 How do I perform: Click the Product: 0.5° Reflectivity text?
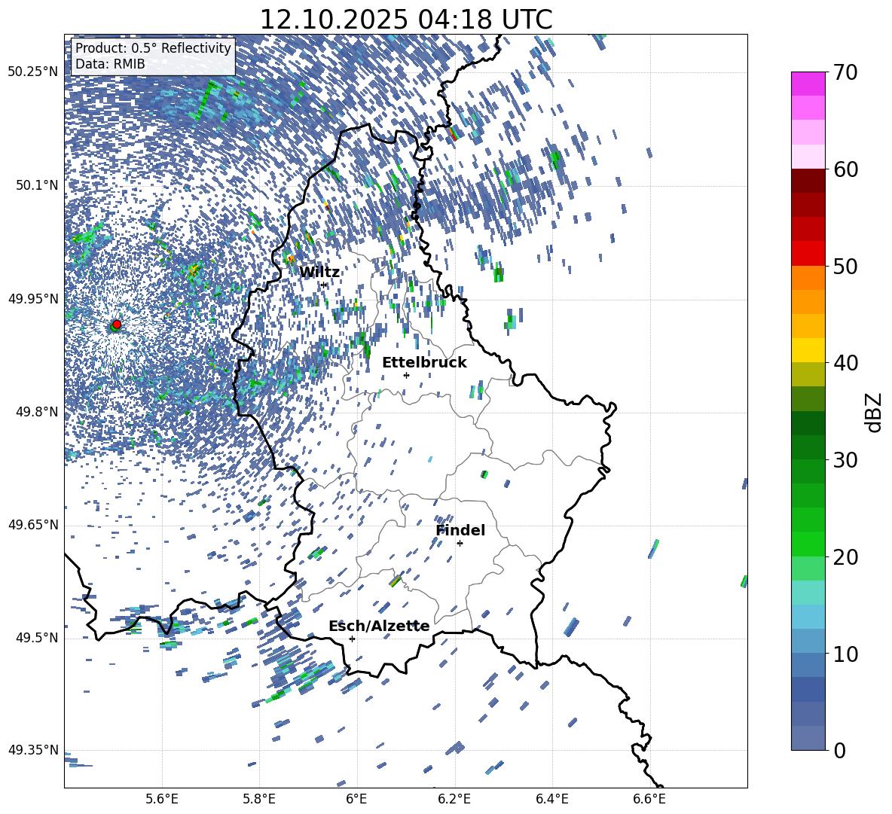[153, 48]
